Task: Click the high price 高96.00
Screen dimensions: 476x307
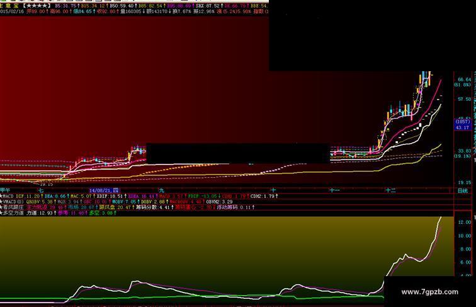Action: pos(60,11)
